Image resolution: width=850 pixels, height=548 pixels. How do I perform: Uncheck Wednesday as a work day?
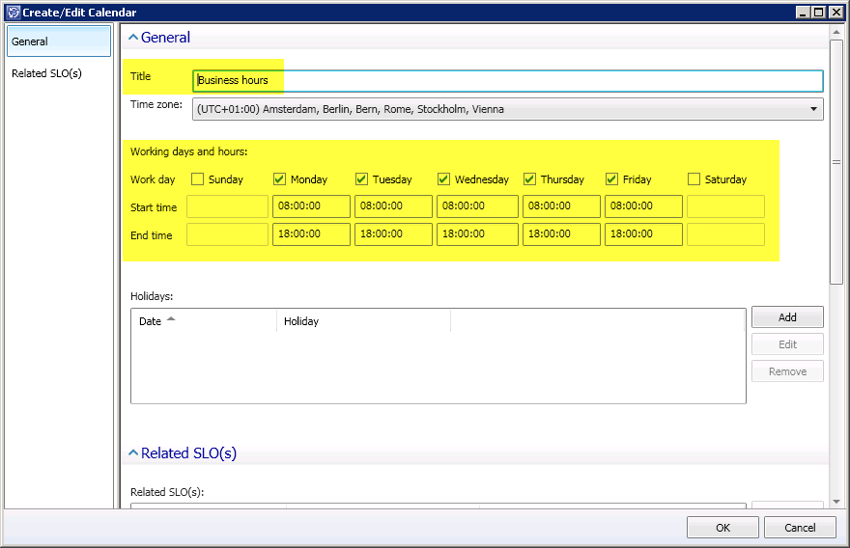tap(444, 178)
